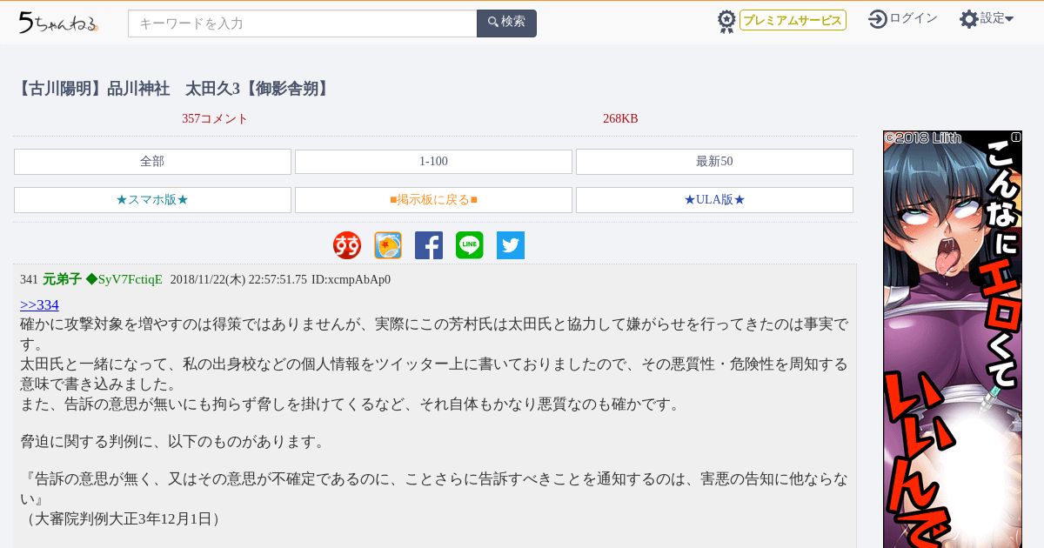Click the line （大審院判例大正3年12月1日）
Screen dimensions: 1044x548
click(x=123, y=519)
